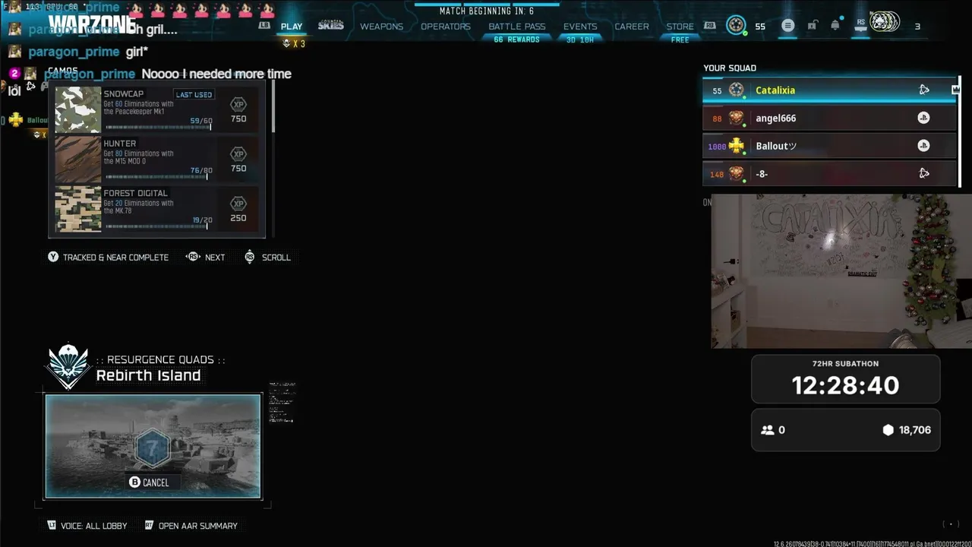Click the Battle.net icon on -8- row
This screenshot has height=547, width=972.
pos(924,173)
